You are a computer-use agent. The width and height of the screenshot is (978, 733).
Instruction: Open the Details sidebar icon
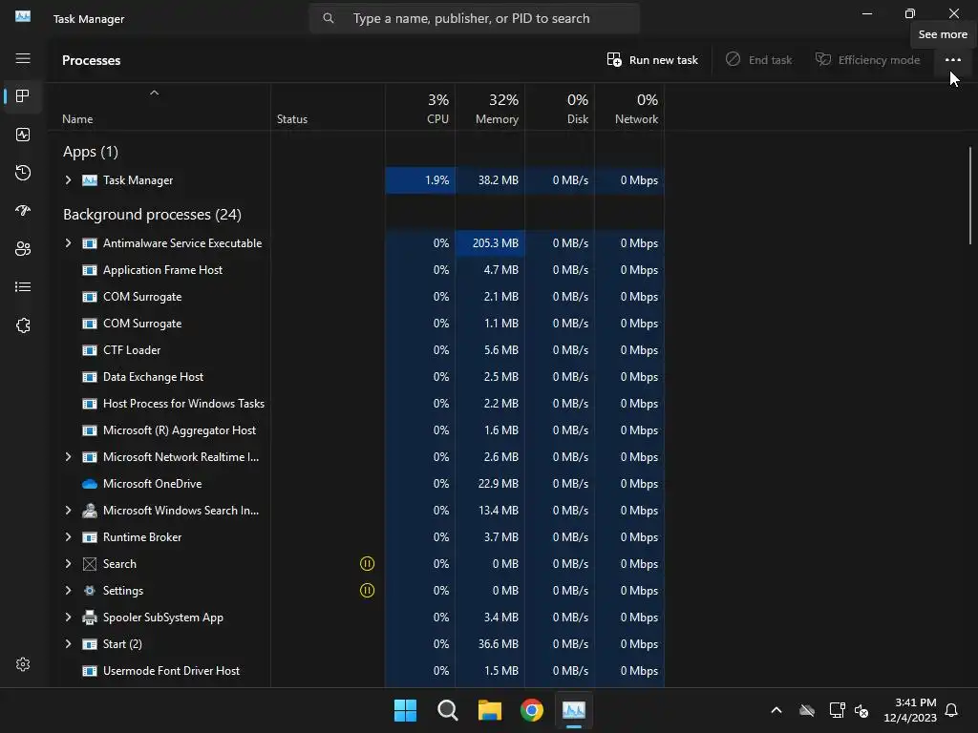pyautogui.click(x=23, y=286)
